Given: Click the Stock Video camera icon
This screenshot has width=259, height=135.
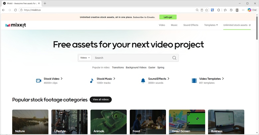Looking at the screenshot, I should pos(39,80).
